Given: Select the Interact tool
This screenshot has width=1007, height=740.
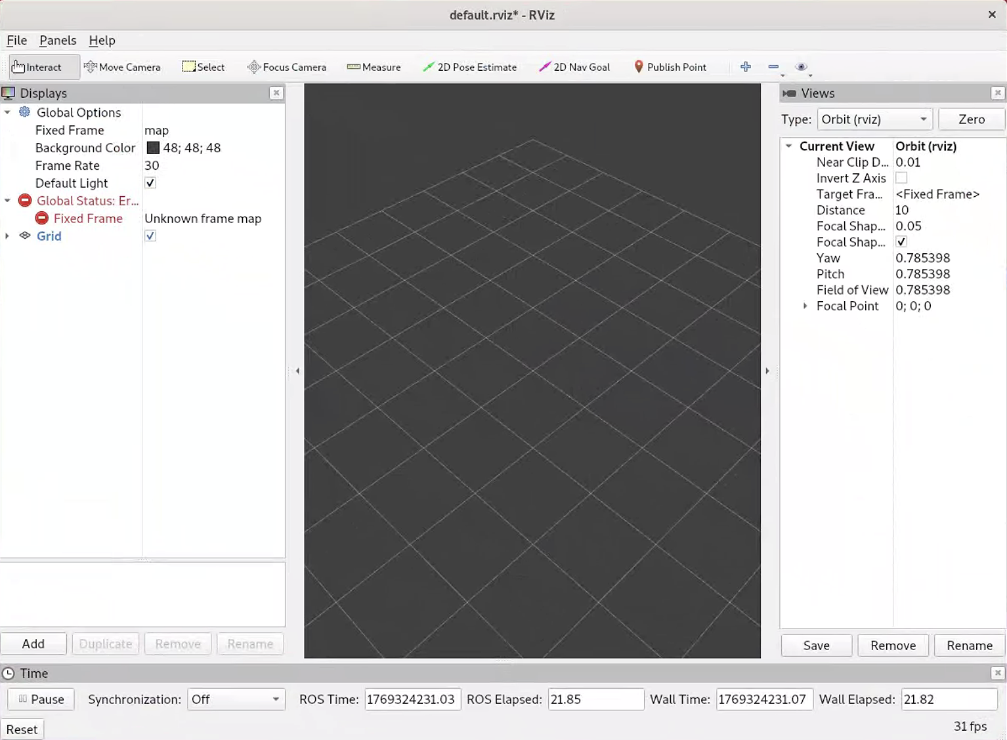Looking at the screenshot, I should [x=37, y=67].
